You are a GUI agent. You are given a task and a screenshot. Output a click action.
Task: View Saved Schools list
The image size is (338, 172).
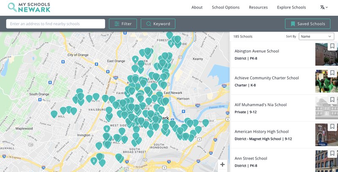click(308, 24)
